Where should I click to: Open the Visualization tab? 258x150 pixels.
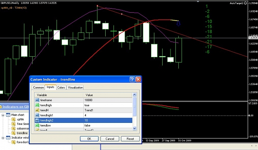76,88
